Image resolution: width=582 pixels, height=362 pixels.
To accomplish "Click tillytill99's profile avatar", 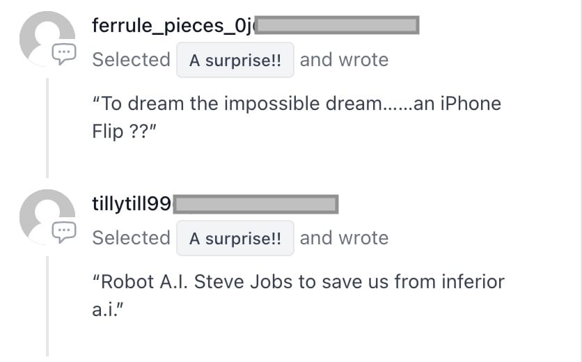I will (47, 217).
